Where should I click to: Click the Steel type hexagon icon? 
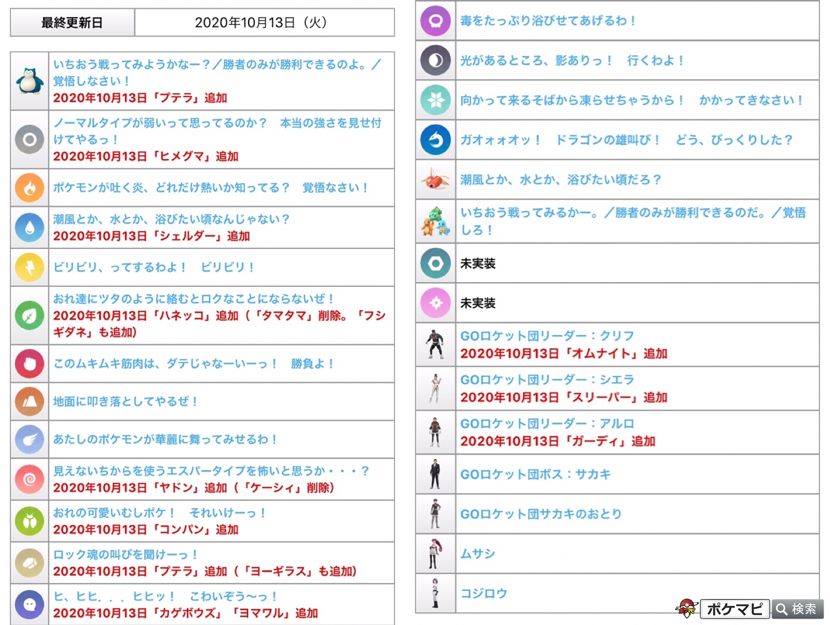click(x=436, y=263)
